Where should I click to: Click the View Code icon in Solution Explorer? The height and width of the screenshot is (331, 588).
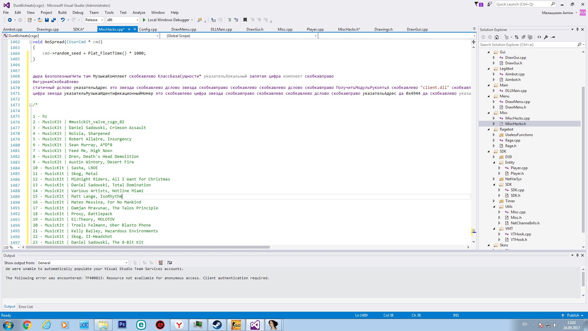coord(539,37)
